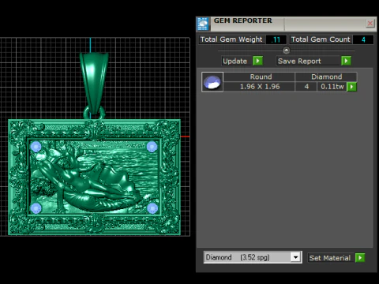Click the Total Gem Count value 4
This screenshot has height=284, width=379.
(363, 39)
